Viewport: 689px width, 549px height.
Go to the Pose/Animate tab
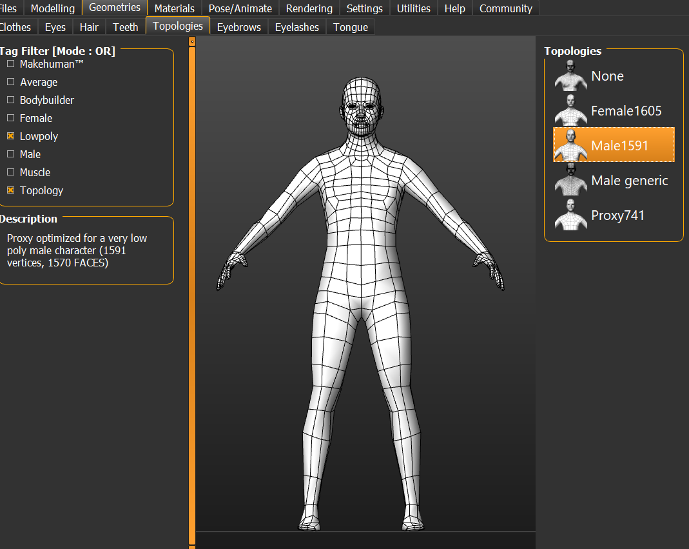point(240,8)
